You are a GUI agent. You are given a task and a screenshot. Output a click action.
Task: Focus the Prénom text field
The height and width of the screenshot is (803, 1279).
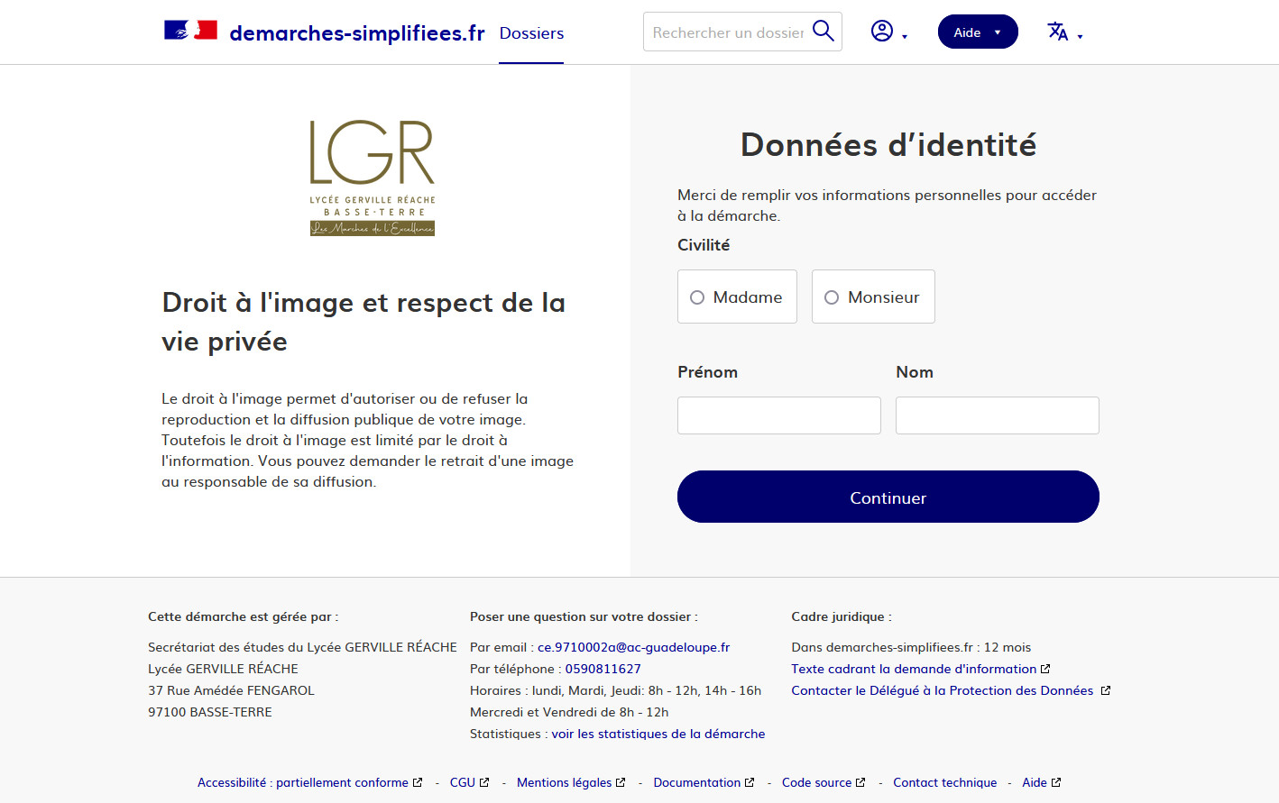[x=778, y=415]
